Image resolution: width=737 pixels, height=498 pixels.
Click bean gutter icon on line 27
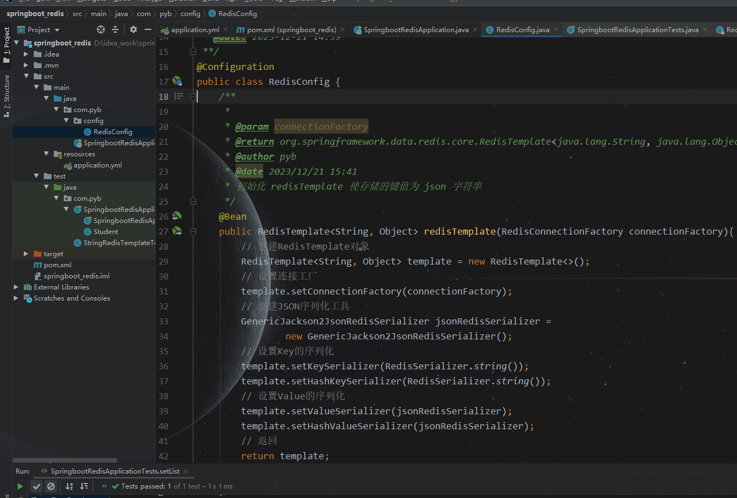[x=177, y=231]
